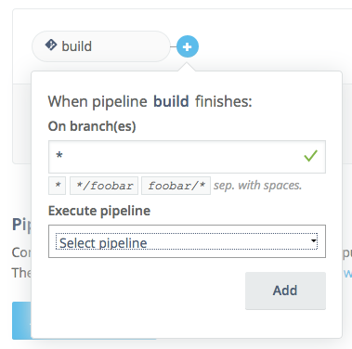
Task: Open the Select pipeline dropdown
Action: (187, 241)
